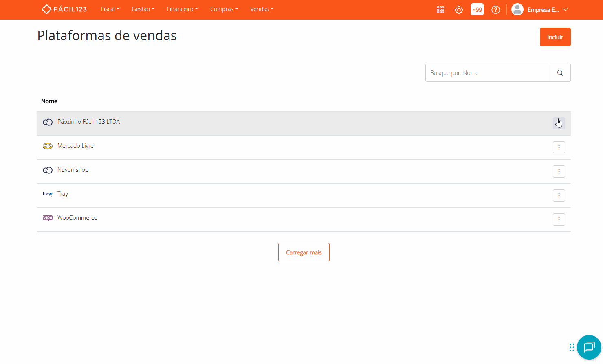603x364 pixels.
Task: Click the WooCommerce logo icon
Action: coord(48,218)
